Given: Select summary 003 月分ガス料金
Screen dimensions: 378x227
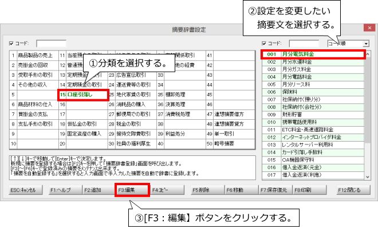Looking at the screenshot, I should tap(313, 69).
